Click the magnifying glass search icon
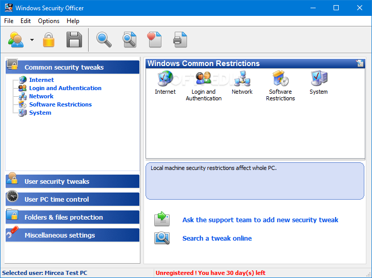 point(104,40)
